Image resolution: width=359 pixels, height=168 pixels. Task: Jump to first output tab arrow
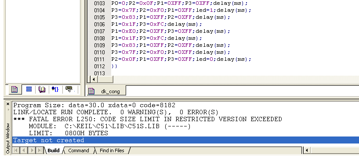pos(16,150)
